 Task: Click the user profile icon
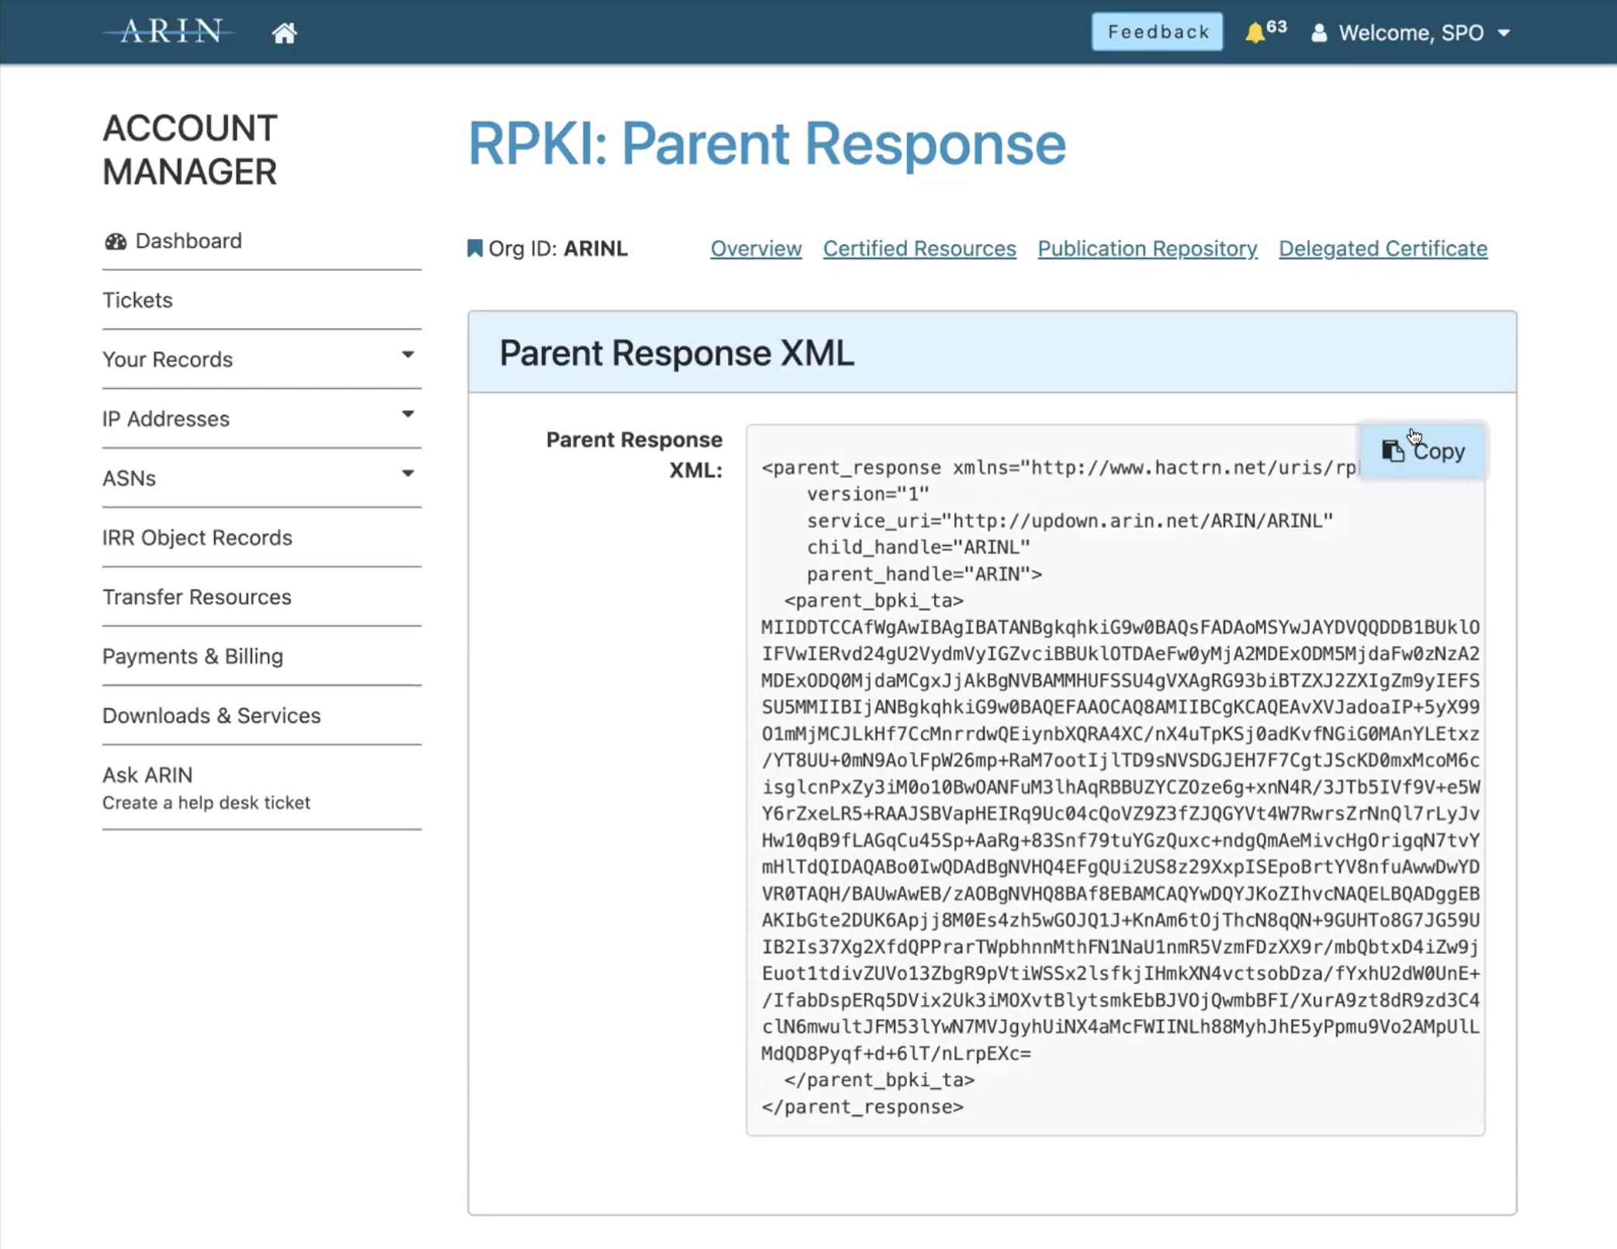(1318, 33)
